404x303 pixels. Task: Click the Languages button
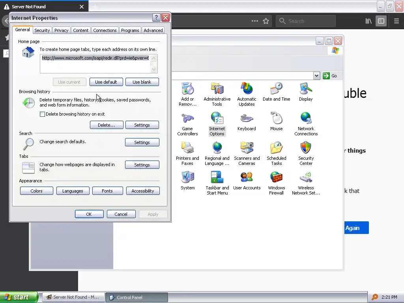[x=73, y=191]
